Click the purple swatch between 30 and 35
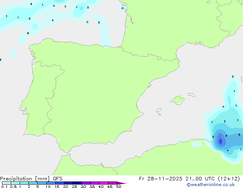Image resolution: width=243 pixels, height=188 pixels. [x=86, y=183]
